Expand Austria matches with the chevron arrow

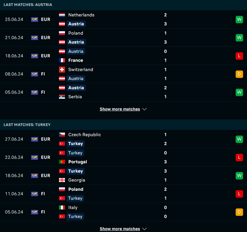pyautogui.click(x=144, y=109)
